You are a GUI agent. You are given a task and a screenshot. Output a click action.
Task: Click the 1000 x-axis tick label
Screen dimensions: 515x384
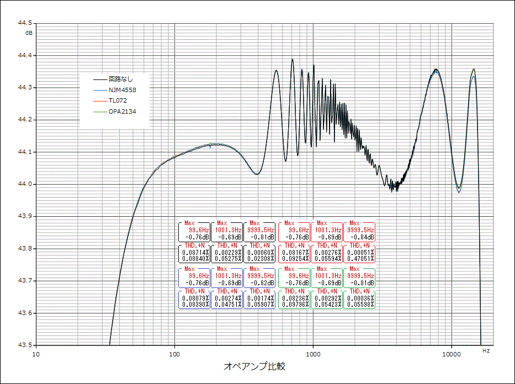(313, 354)
